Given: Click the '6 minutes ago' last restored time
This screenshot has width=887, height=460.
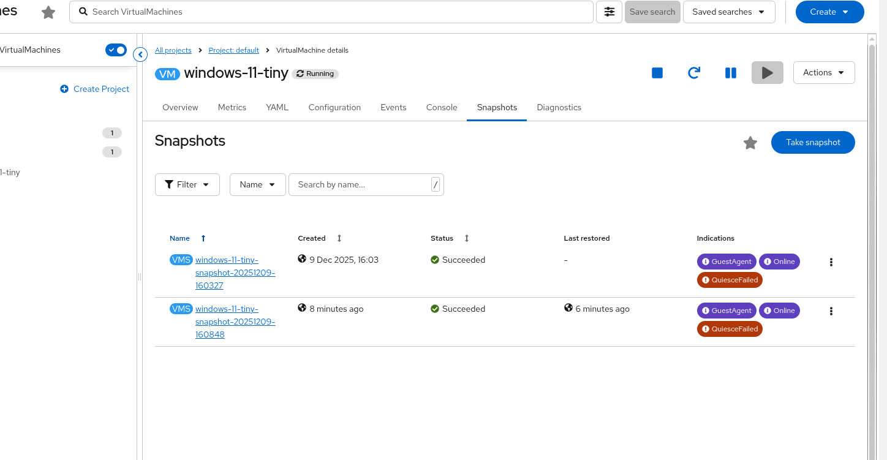Looking at the screenshot, I should (x=602, y=309).
